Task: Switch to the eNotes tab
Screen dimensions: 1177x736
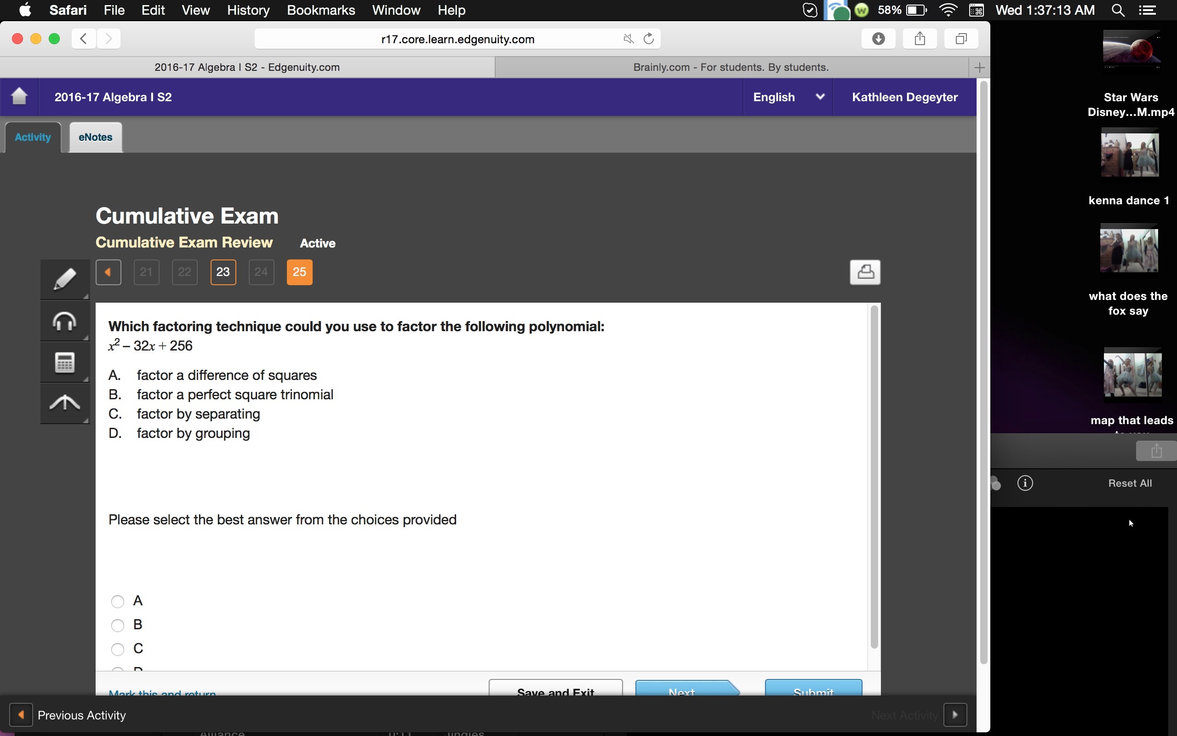Action: click(x=95, y=137)
